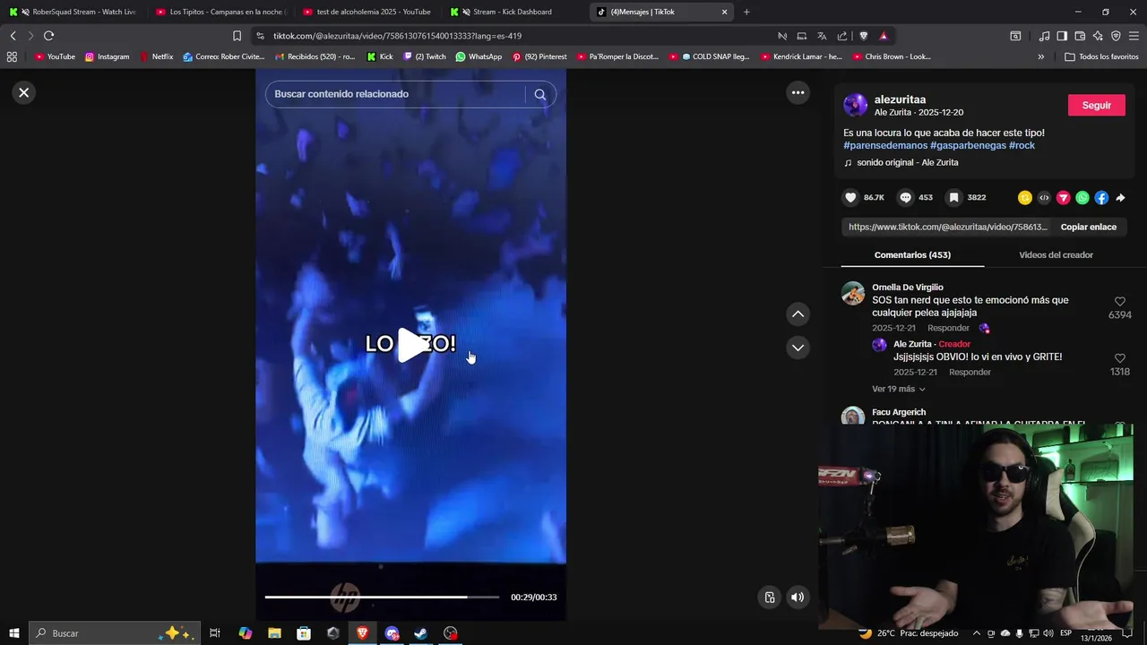Click the share page icon in address bar
This screenshot has height=645, width=1147.
[842, 36]
